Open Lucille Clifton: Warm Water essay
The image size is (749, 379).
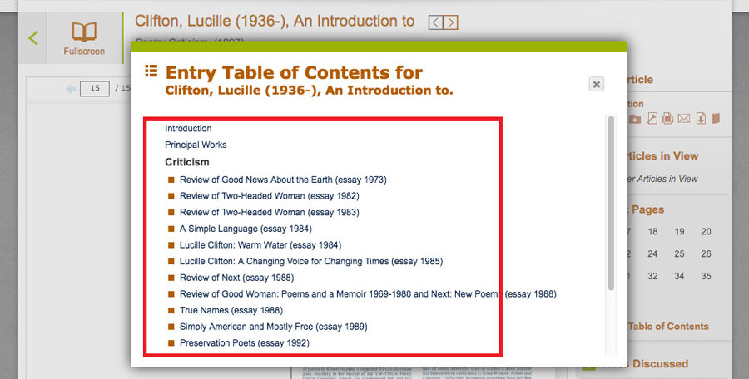pos(260,245)
